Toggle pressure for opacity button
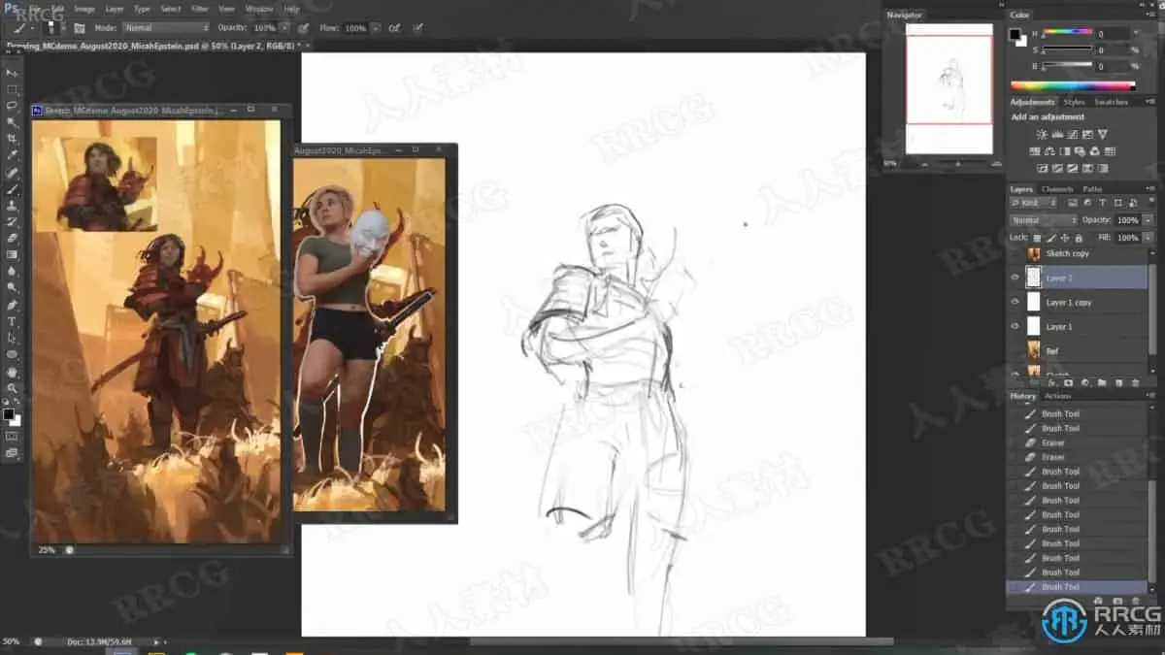This screenshot has width=1165, height=655. point(304,28)
